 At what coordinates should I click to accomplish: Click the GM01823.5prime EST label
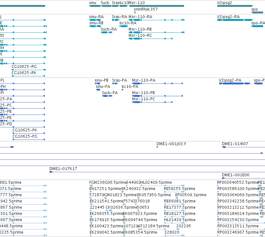tap(120, 195)
